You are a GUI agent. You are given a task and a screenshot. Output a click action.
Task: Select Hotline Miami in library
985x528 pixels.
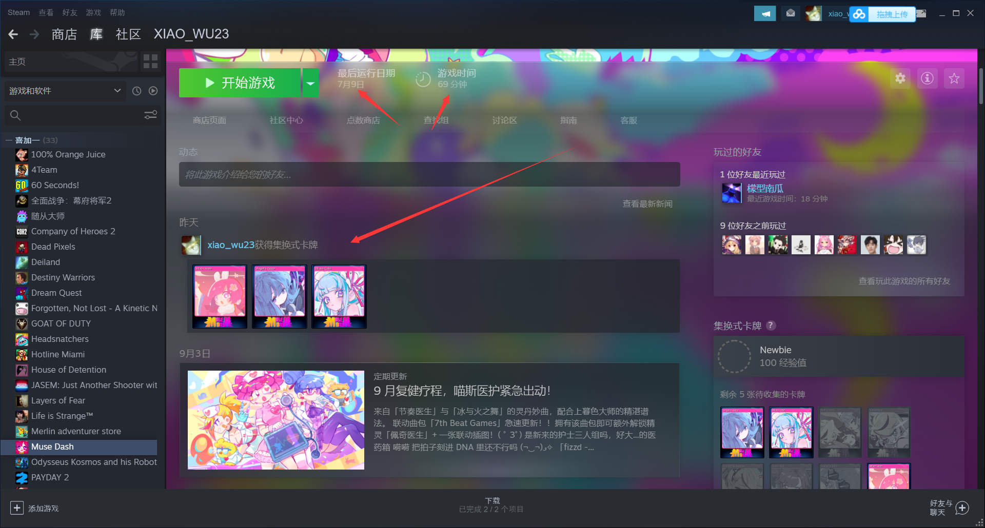pos(58,354)
